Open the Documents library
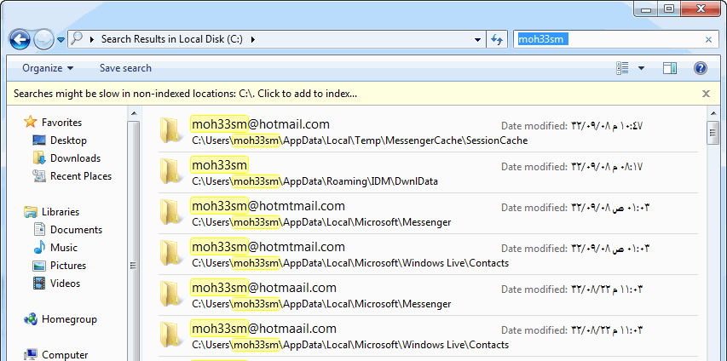727x361 pixels. tap(76, 230)
